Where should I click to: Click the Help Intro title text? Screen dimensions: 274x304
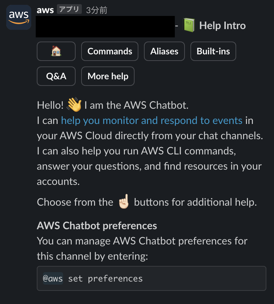point(222,25)
